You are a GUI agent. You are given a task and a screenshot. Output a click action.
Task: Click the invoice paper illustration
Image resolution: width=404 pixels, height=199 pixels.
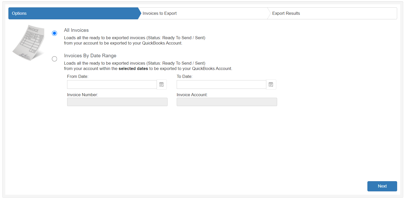pyautogui.click(x=28, y=42)
